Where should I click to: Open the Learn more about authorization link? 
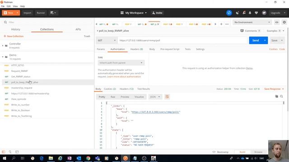(x=124, y=76)
